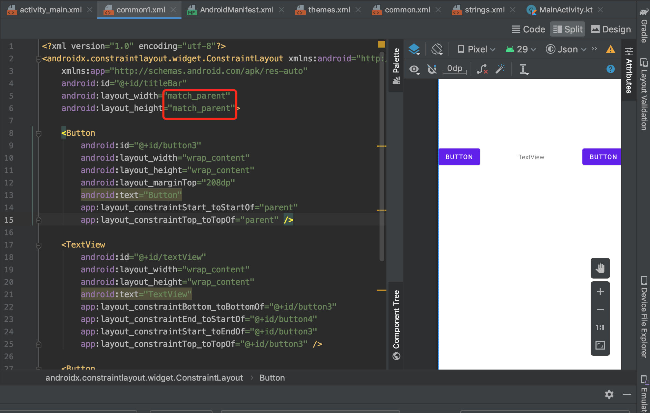Open the Attributes side panel
The width and height of the screenshot is (650, 413).
[629, 71]
